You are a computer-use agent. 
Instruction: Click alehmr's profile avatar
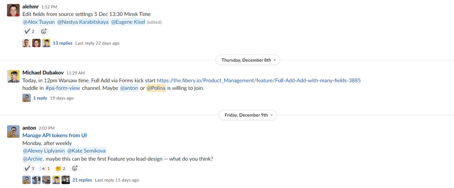point(14,10)
